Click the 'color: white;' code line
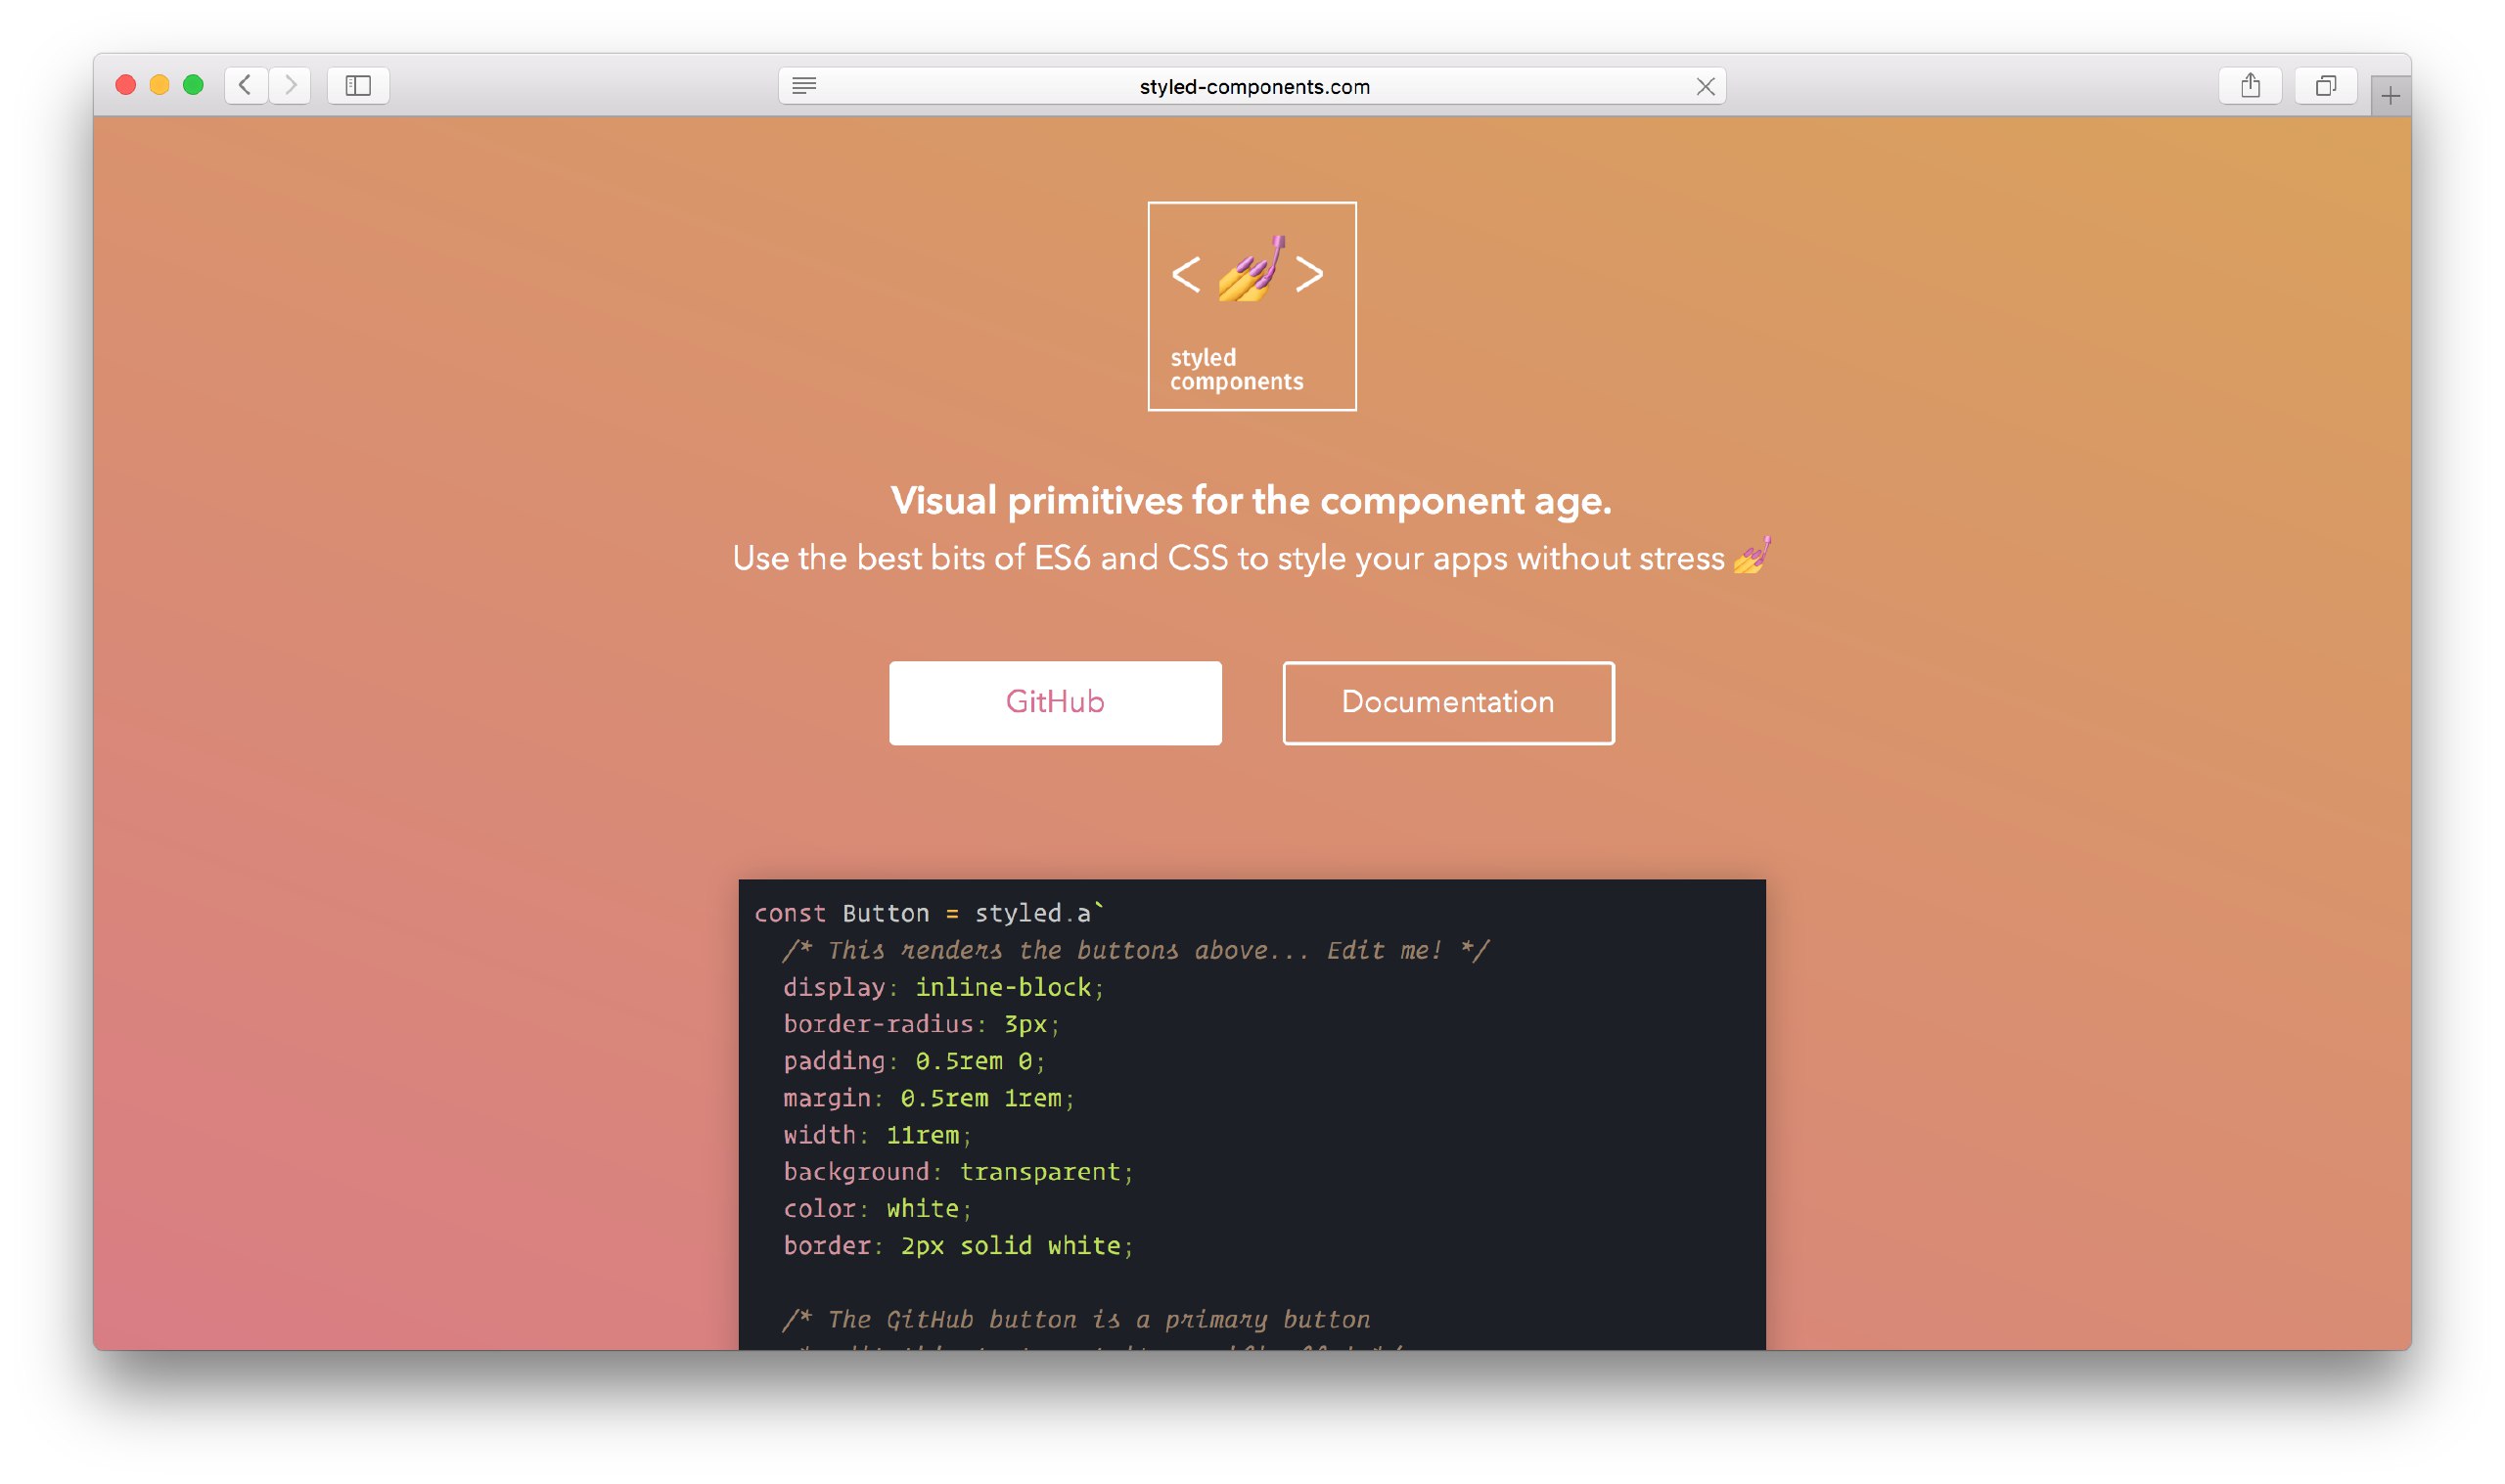The width and height of the screenshot is (2505, 1484). pos(877,1209)
